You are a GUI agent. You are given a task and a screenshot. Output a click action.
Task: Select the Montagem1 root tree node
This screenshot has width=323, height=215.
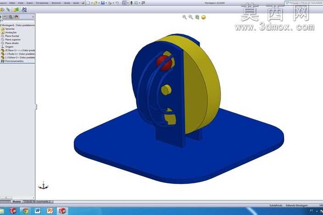pyautogui.click(x=18, y=25)
